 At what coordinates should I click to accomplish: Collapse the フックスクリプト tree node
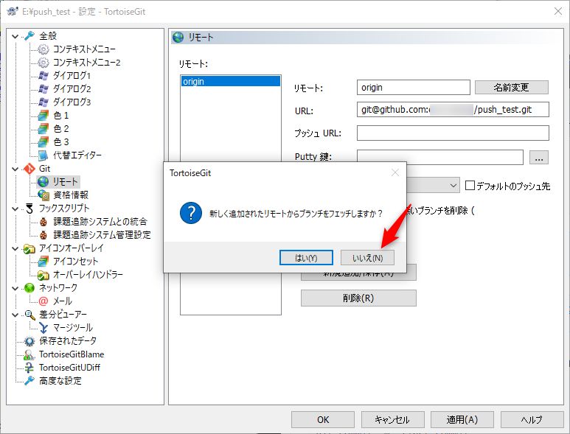pos(15,209)
